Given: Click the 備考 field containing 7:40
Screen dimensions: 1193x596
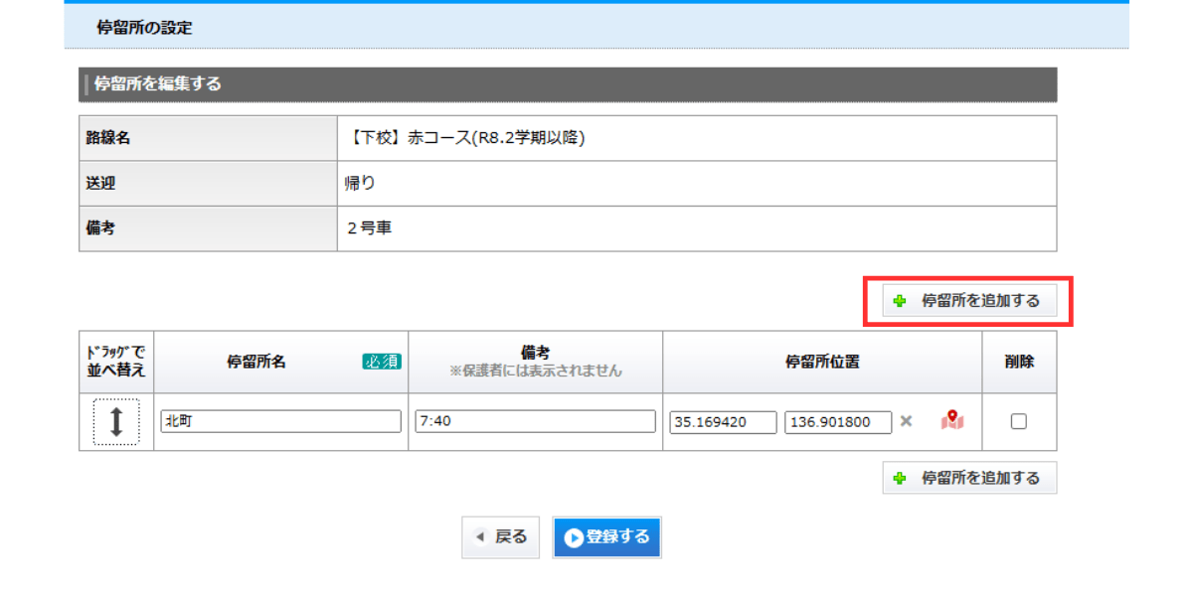Looking at the screenshot, I should [535, 421].
